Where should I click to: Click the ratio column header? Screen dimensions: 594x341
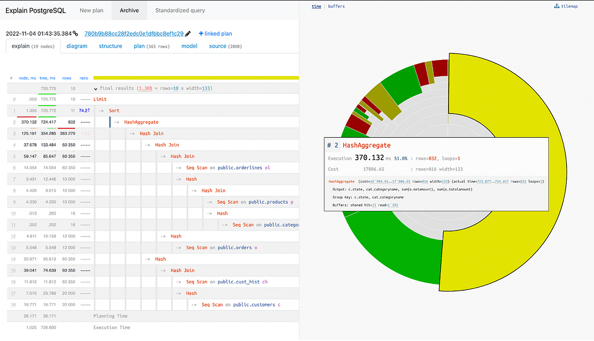pos(84,78)
